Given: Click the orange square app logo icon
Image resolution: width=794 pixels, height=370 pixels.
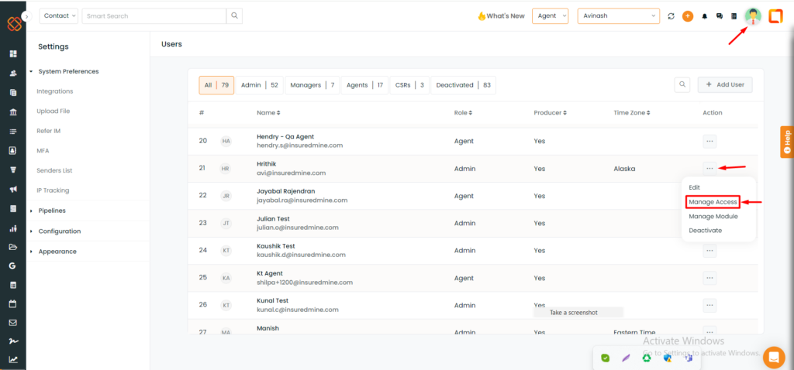Looking at the screenshot, I should coord(775,16).
